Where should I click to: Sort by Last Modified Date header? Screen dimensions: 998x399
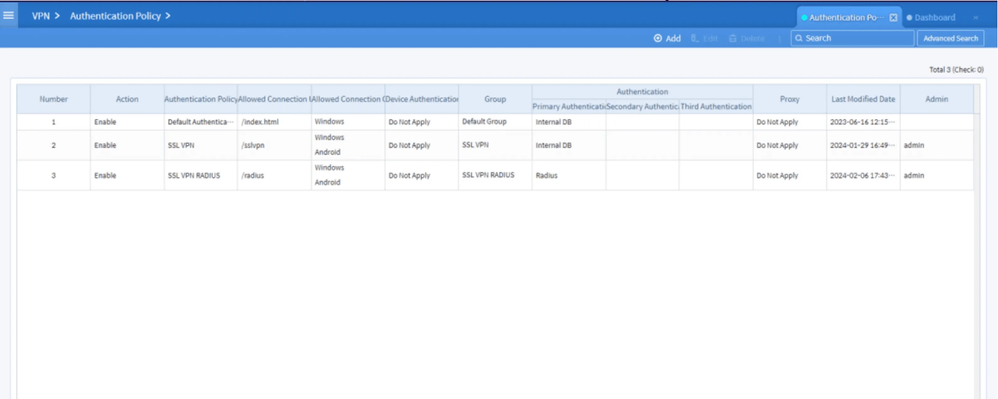pyautogui.click(x=863, y=99)
